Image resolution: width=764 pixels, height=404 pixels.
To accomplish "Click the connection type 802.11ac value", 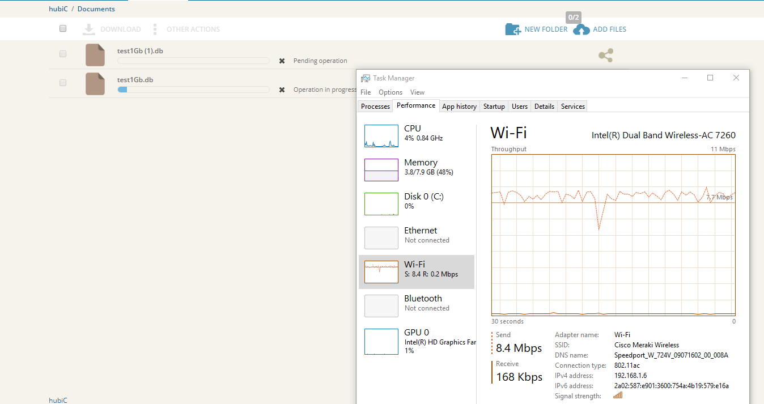I will point(627,365).
